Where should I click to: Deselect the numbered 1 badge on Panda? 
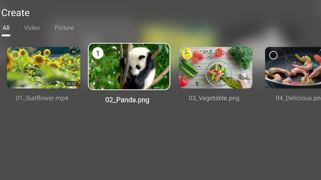98,53
